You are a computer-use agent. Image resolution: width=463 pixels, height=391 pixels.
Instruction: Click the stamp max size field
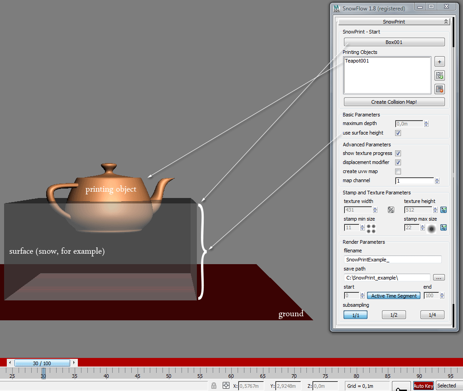[412, 227]
